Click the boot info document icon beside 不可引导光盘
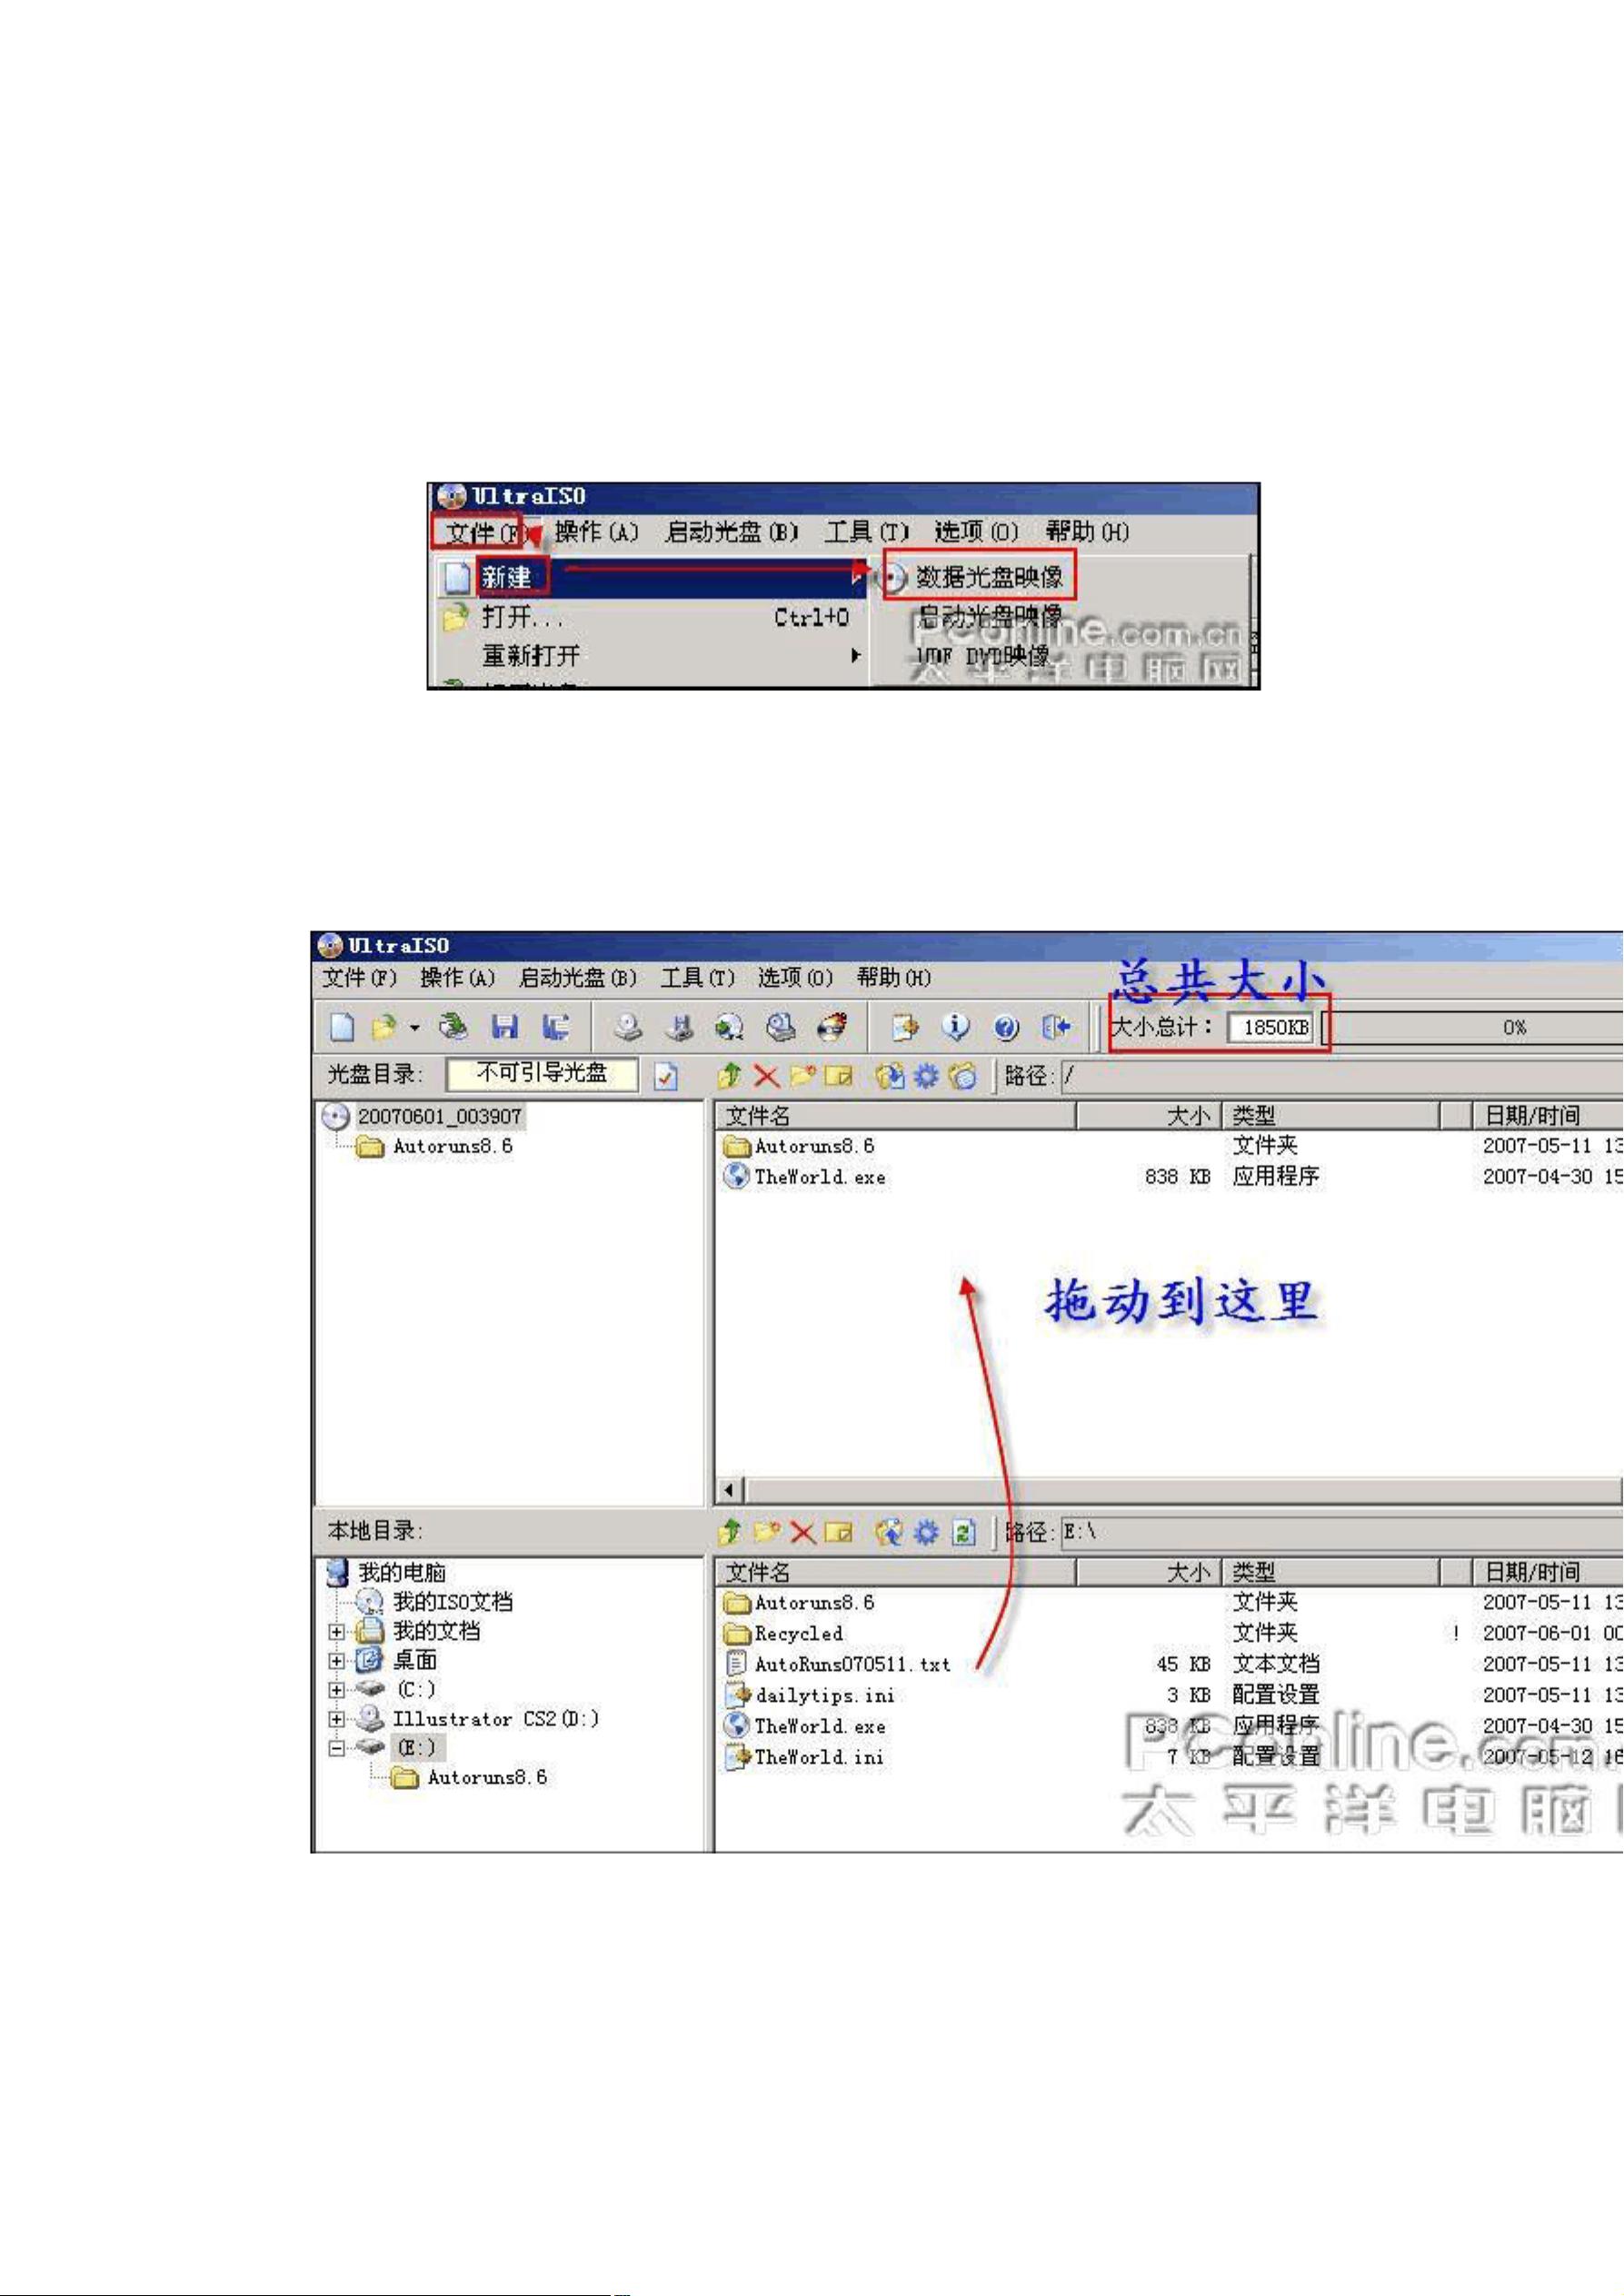 [x=666, y=1076]
